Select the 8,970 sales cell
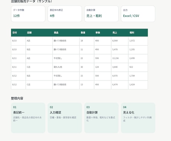The height and width of the screenshot is (141, 171). (x=120, y=76)
